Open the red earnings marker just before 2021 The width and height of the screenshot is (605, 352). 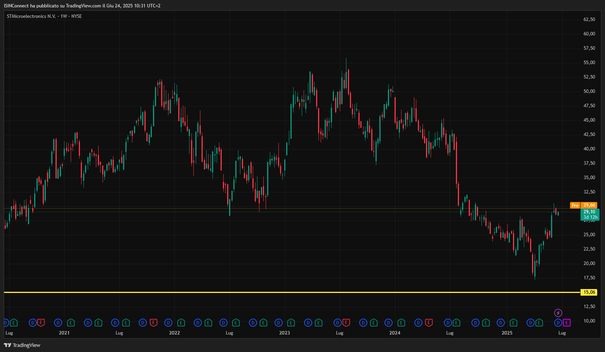point(41,322)
